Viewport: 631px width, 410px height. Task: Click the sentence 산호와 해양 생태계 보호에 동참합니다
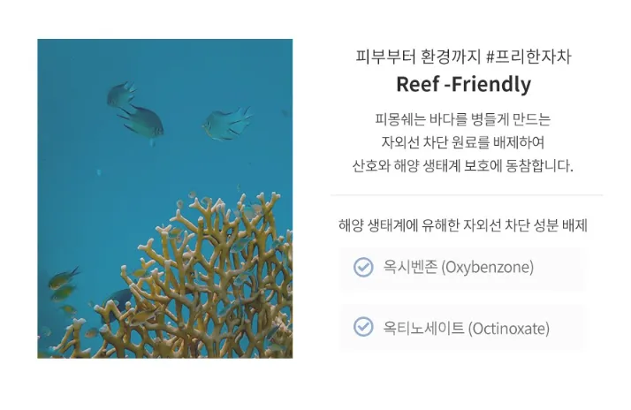click(x=463, y=165)
